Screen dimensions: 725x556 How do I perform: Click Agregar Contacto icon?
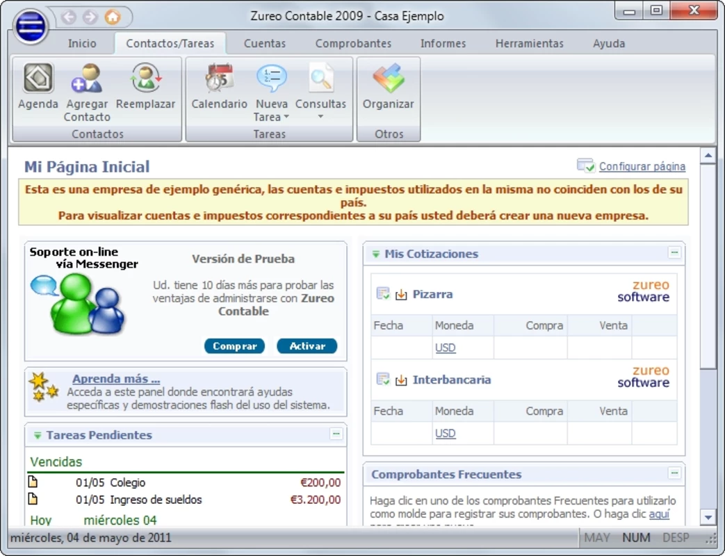tap(86, 78)
